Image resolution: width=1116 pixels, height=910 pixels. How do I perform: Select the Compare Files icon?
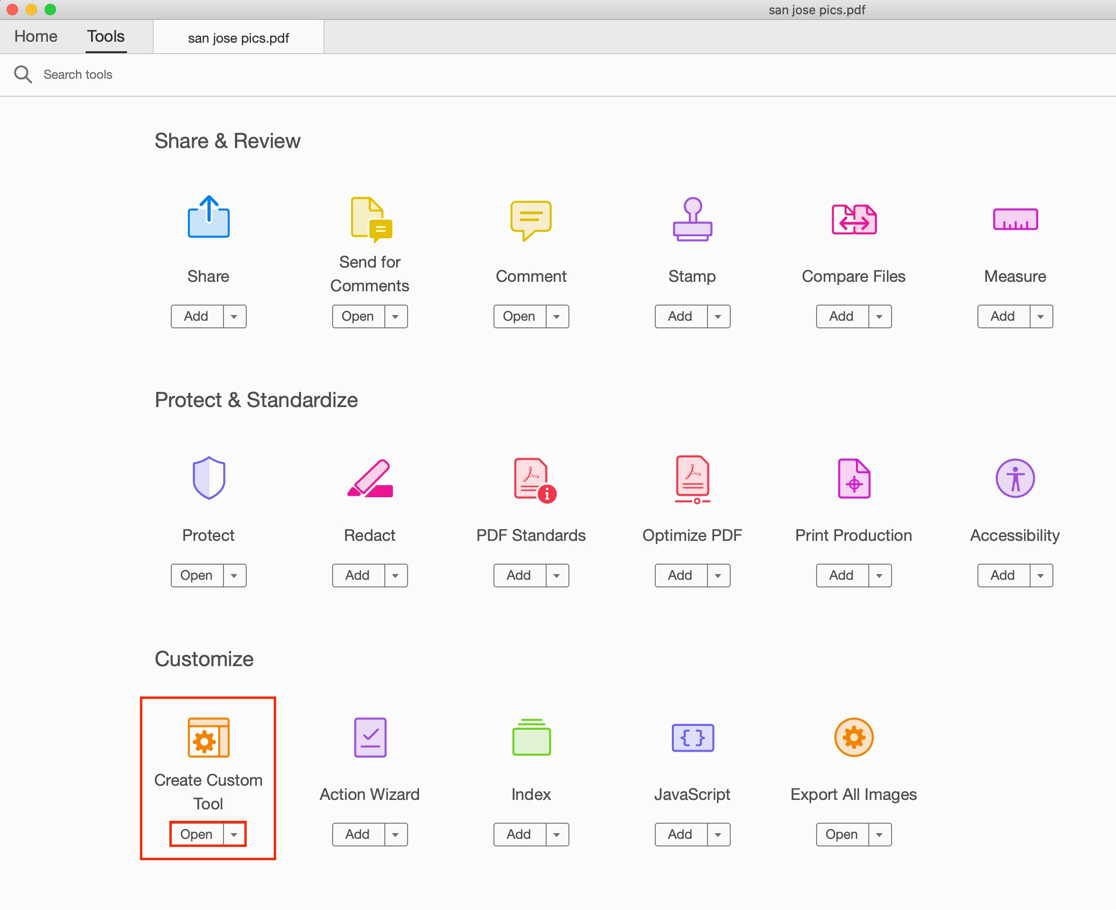[x=854, y=219]
